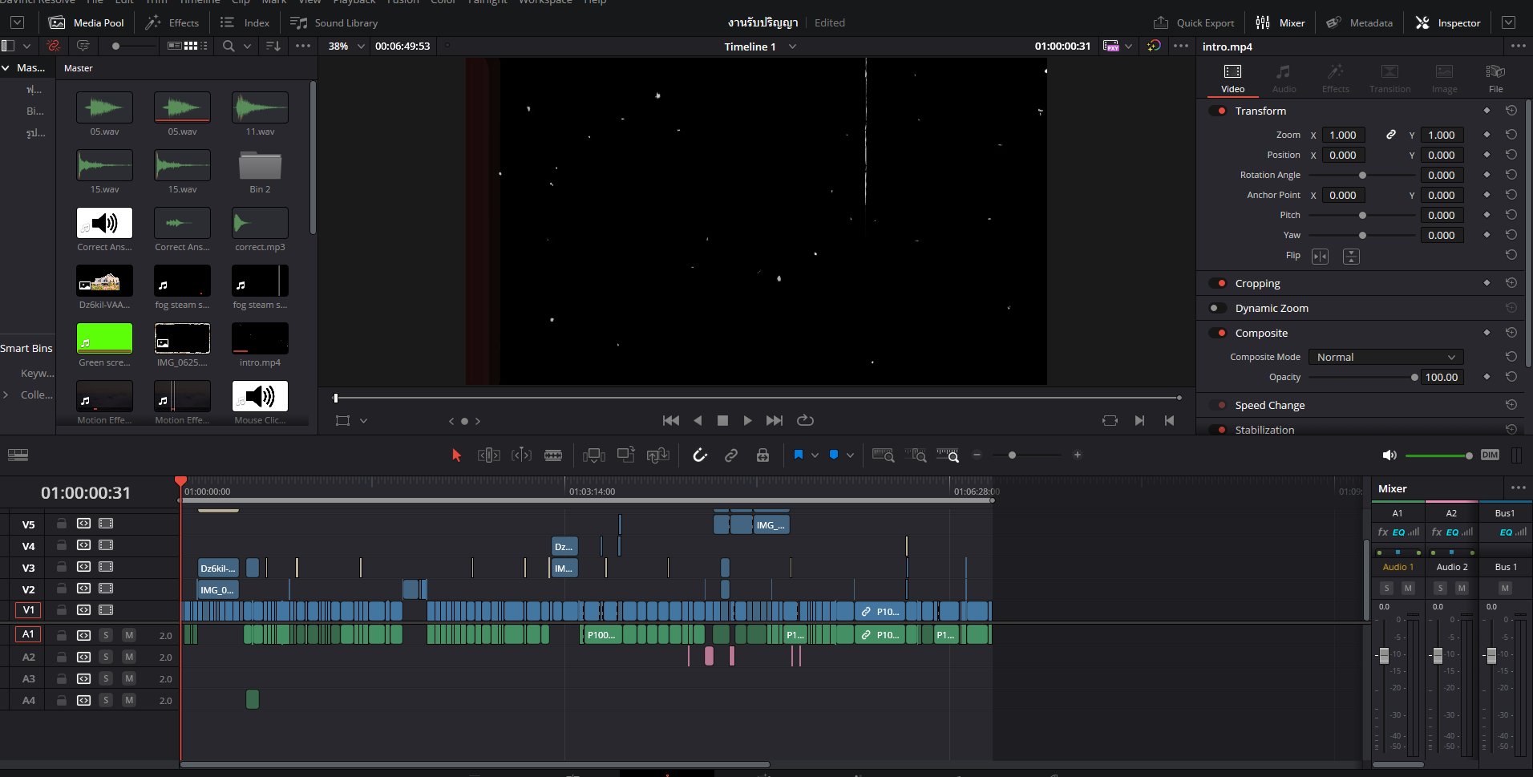
Task: Jump to first frame button
Action: click(x=671, y=420)
